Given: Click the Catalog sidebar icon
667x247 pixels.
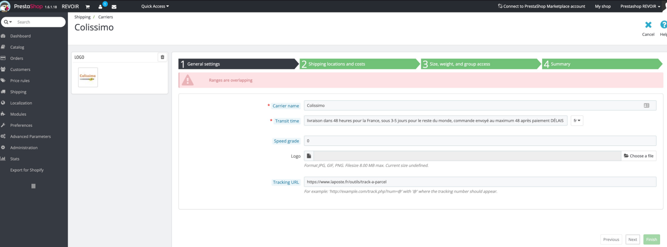Looking at the screenshot, I should pyautogui.click(x=3, y=47).
